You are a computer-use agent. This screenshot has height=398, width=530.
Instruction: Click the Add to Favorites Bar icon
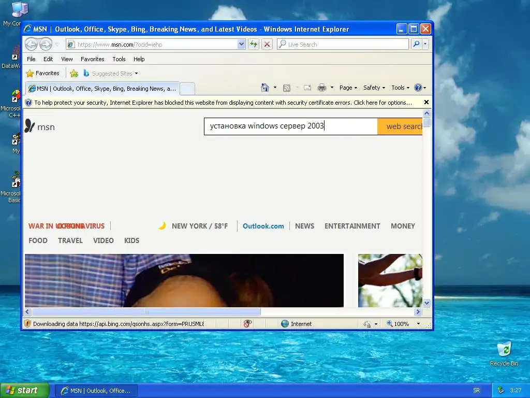tap(73, 73)
